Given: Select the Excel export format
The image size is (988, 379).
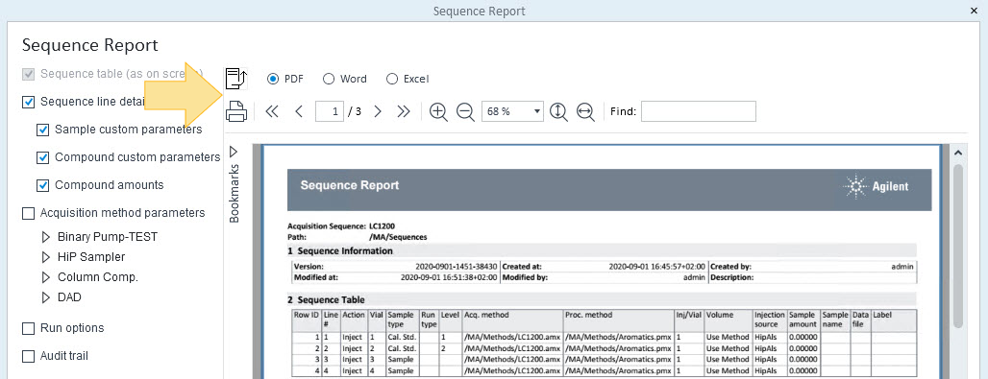Looking at the screenshot, I should [408, 79].
